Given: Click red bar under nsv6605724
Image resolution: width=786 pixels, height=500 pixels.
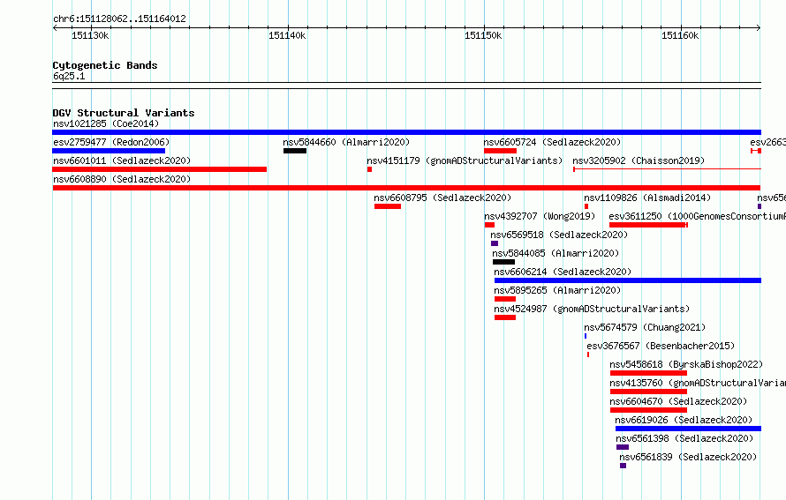Looking at the screenshot, I should click(x=500, y=151).
